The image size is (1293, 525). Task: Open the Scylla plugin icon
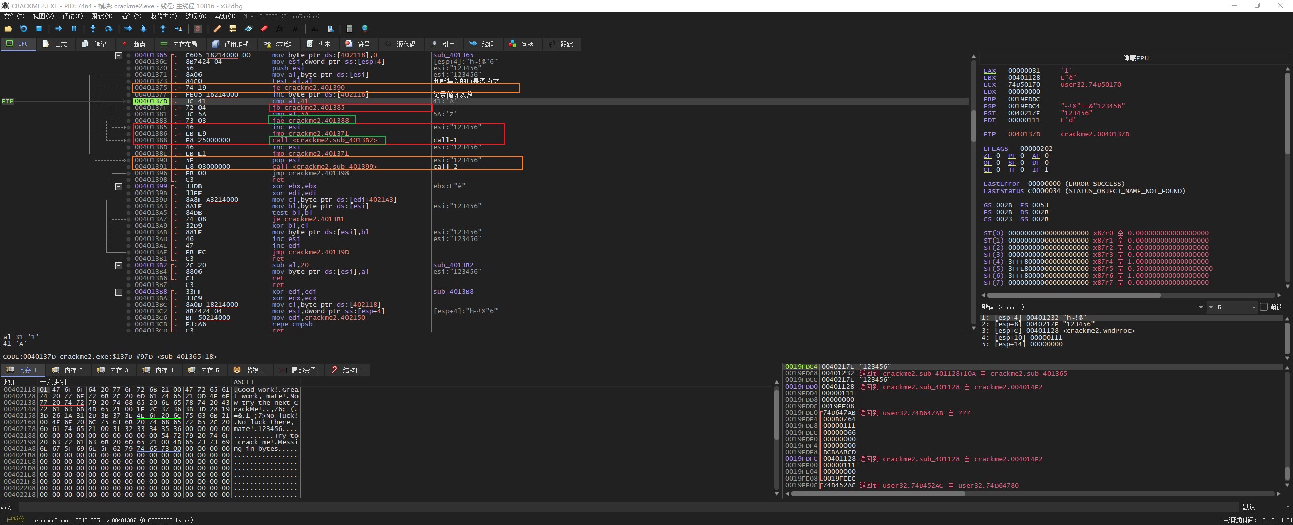click(198, 29)
